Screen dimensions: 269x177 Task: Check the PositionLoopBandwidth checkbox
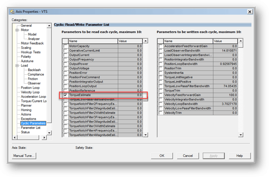(161, 64)
